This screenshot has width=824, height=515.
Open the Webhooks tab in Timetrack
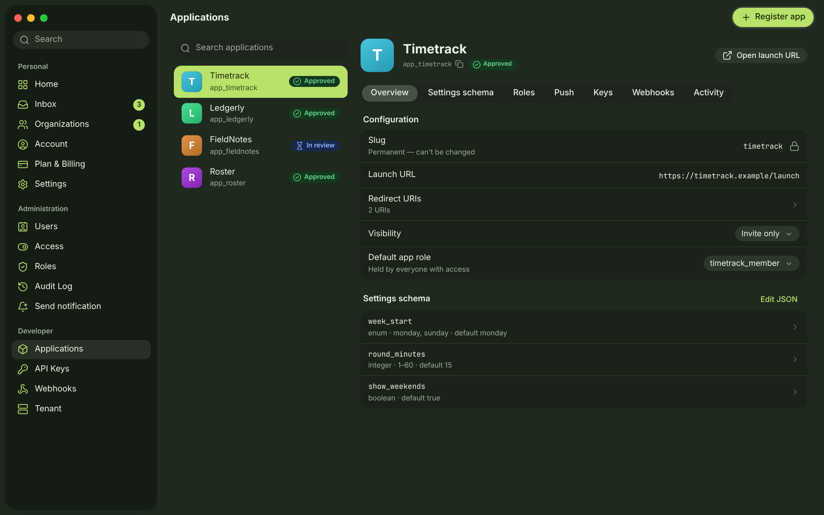click(x=653, y=93)
